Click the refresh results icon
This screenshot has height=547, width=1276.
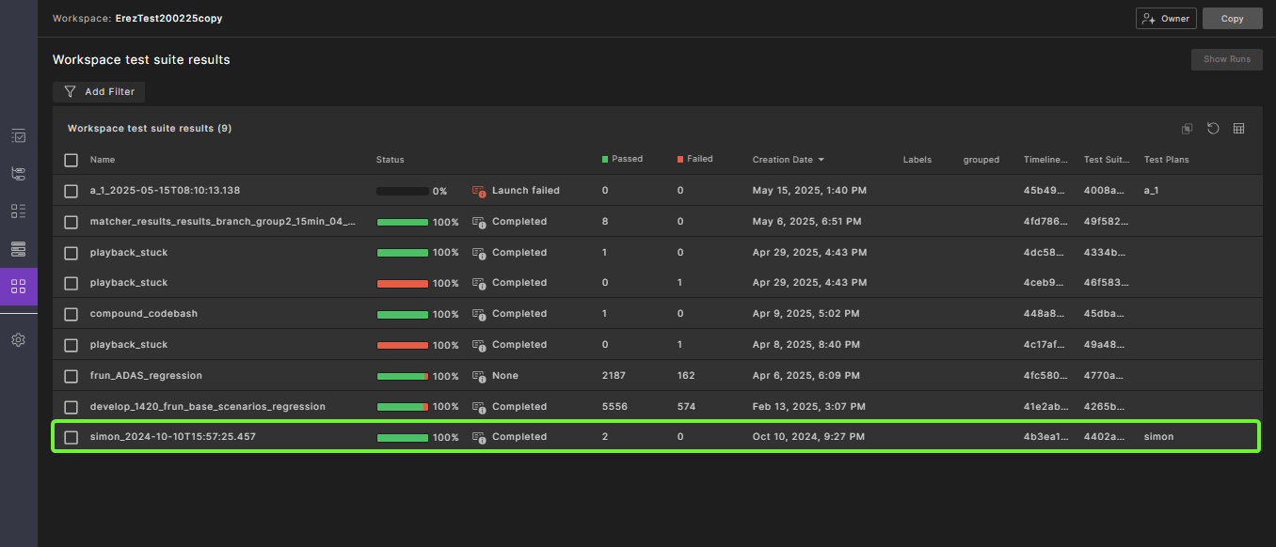[x=1213, y=129]
